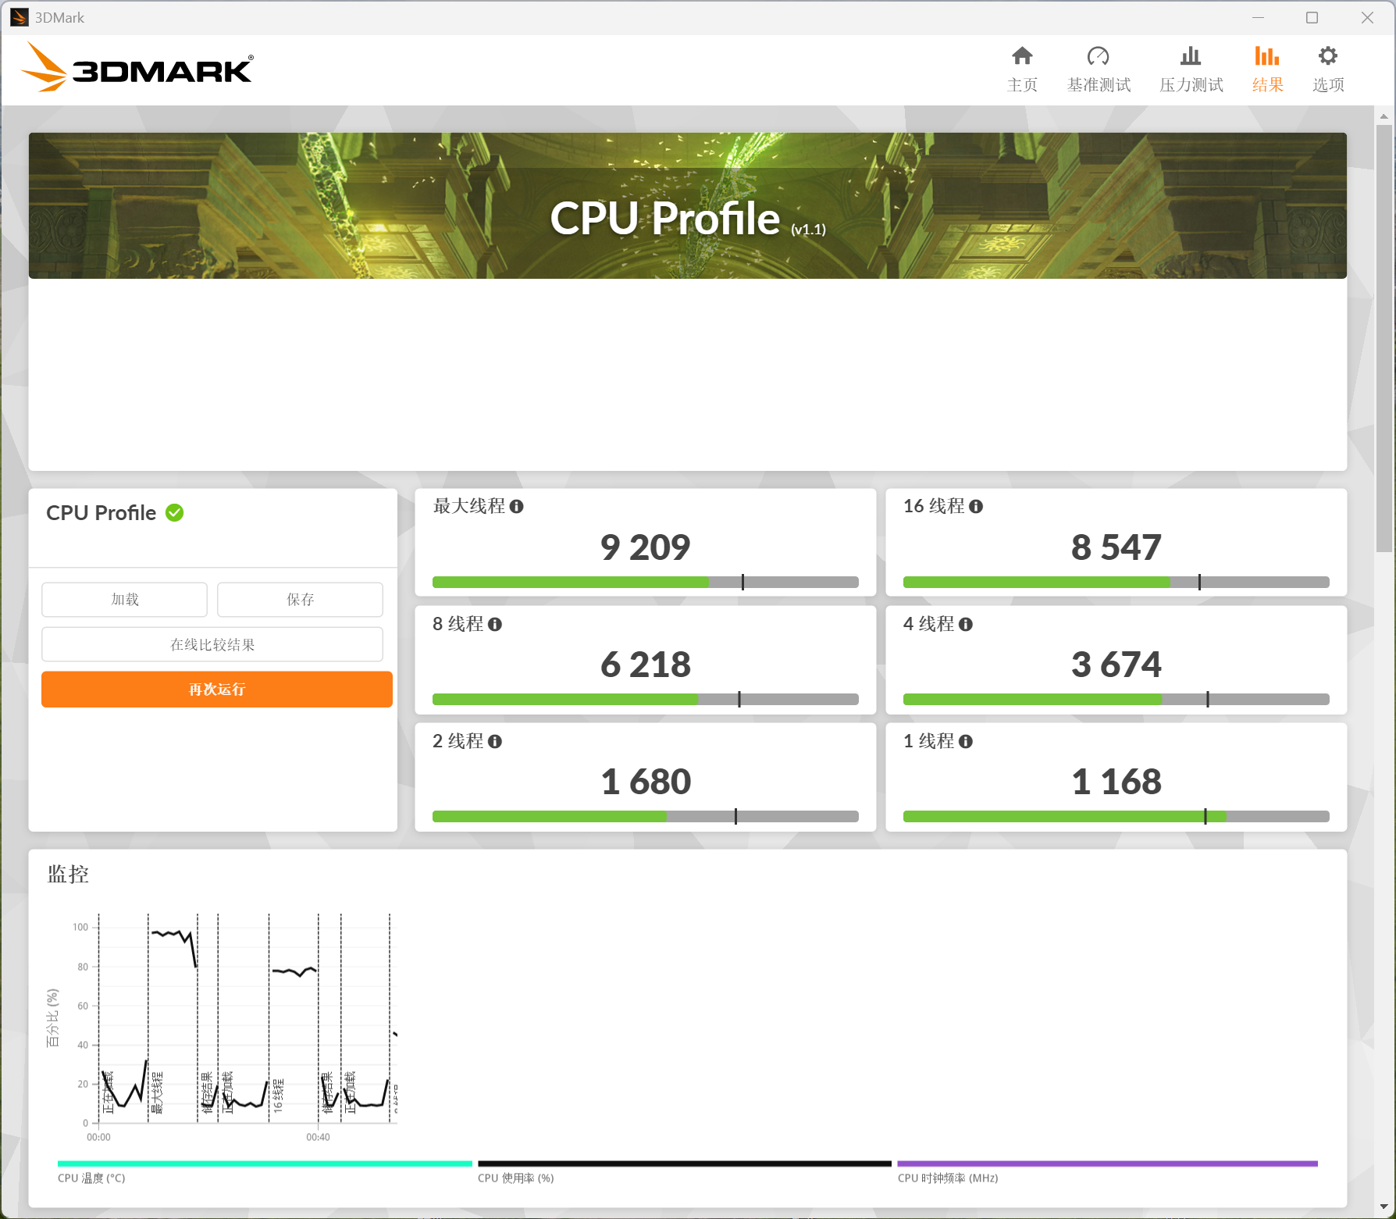Click the 3DMark logo
The height and width of the screenshot is (1219, 1396).
[x=137, y=67]
